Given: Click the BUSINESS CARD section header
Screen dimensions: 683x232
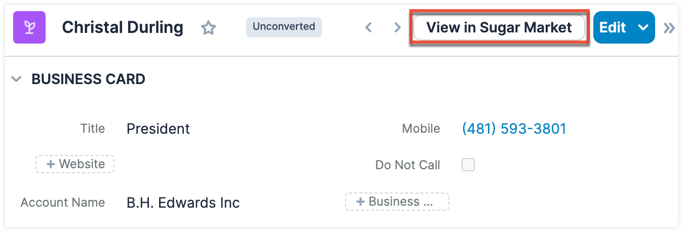Looking at the screenshot, I should (x=88, y=79).
